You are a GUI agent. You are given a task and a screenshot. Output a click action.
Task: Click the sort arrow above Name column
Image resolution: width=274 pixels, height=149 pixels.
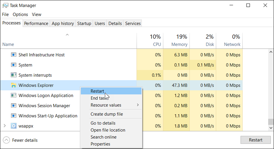point(67,35)
